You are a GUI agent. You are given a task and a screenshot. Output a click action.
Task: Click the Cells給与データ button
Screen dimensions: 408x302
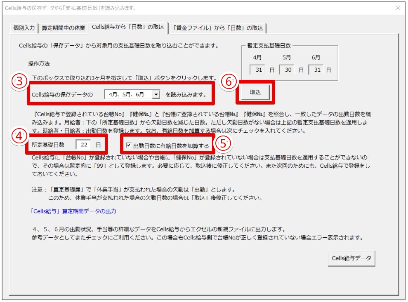click(x=351, y=258)
